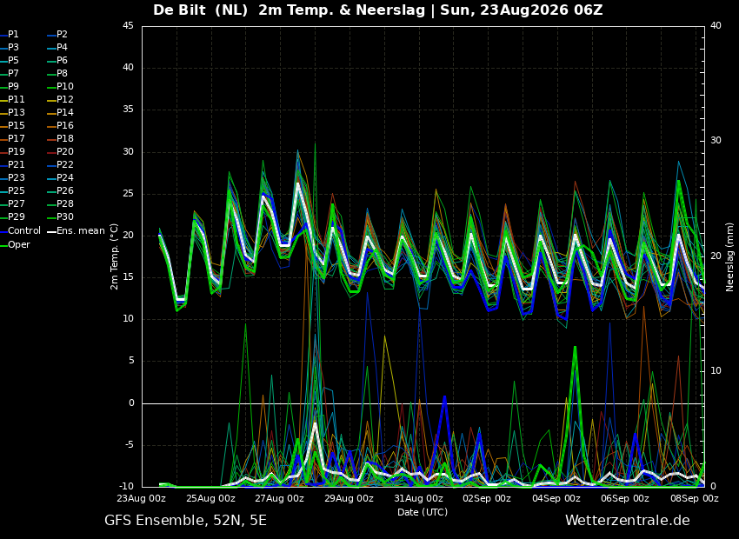
Task: Select the 31Aug 00z date label
Action: click(x=418, y=498)
